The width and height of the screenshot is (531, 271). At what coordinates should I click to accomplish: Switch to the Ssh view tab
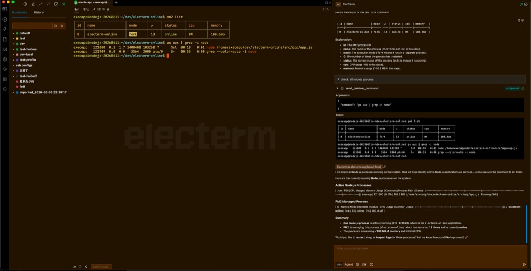click(x=77, y=9)
